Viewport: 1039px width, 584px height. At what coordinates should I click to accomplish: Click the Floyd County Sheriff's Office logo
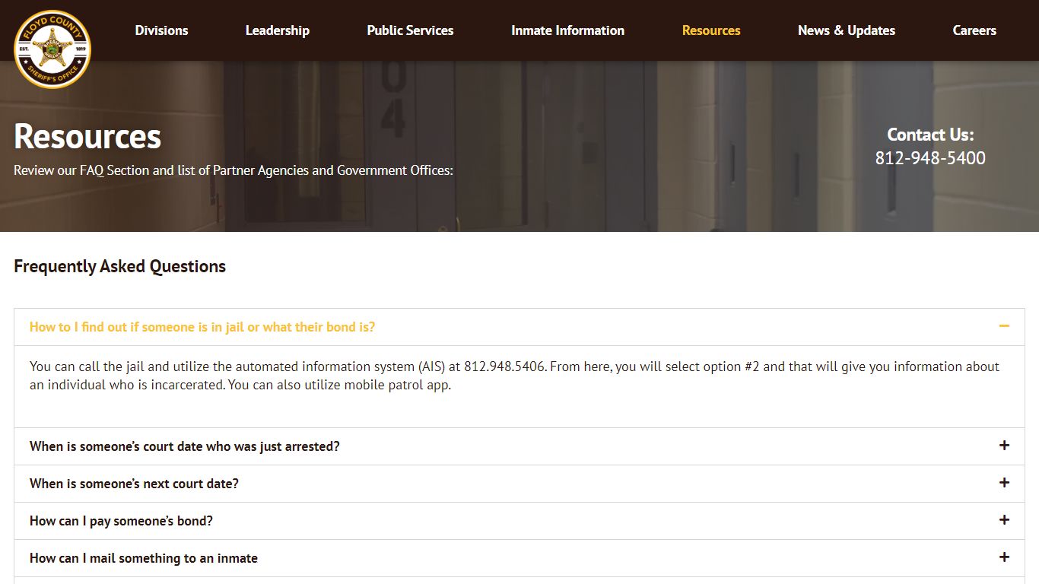point(52,49)
